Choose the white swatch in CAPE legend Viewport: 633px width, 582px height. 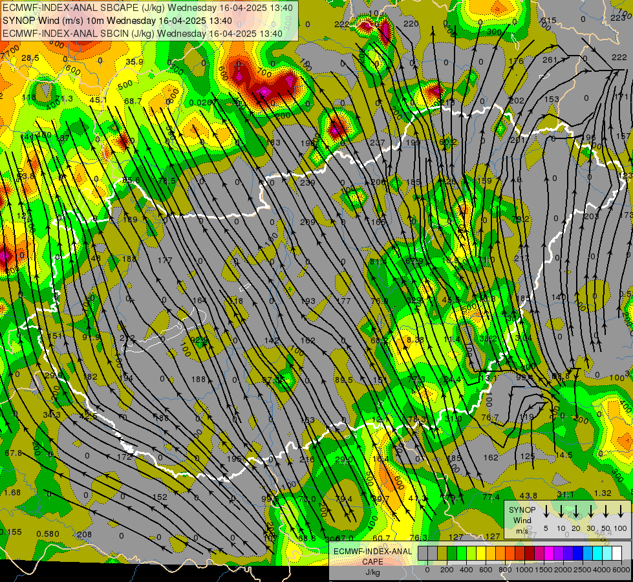tap(617, 553)
